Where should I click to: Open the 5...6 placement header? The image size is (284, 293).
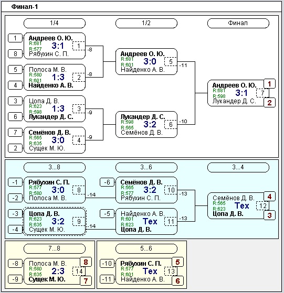point(146,248)
